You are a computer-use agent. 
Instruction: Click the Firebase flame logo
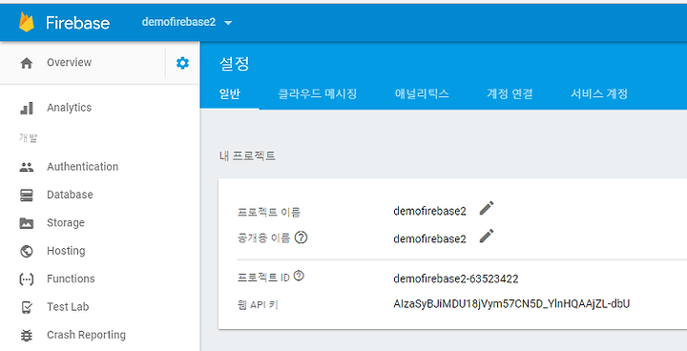27,22
